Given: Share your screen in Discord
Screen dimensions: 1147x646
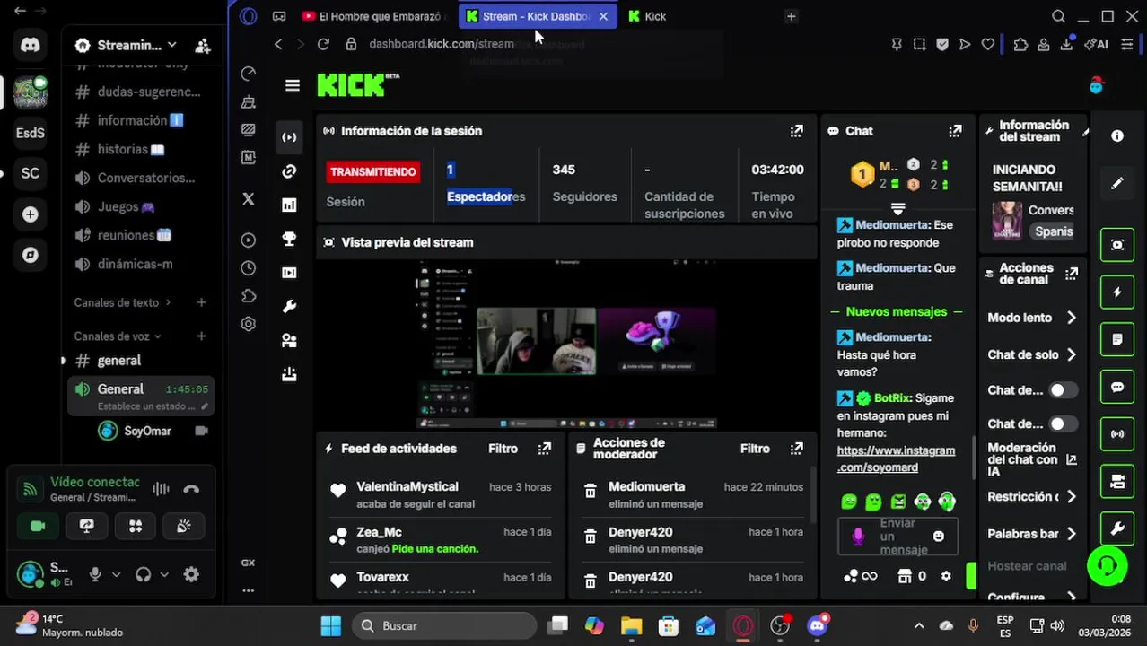Looking at the screenshot, I should coord(86,527).
